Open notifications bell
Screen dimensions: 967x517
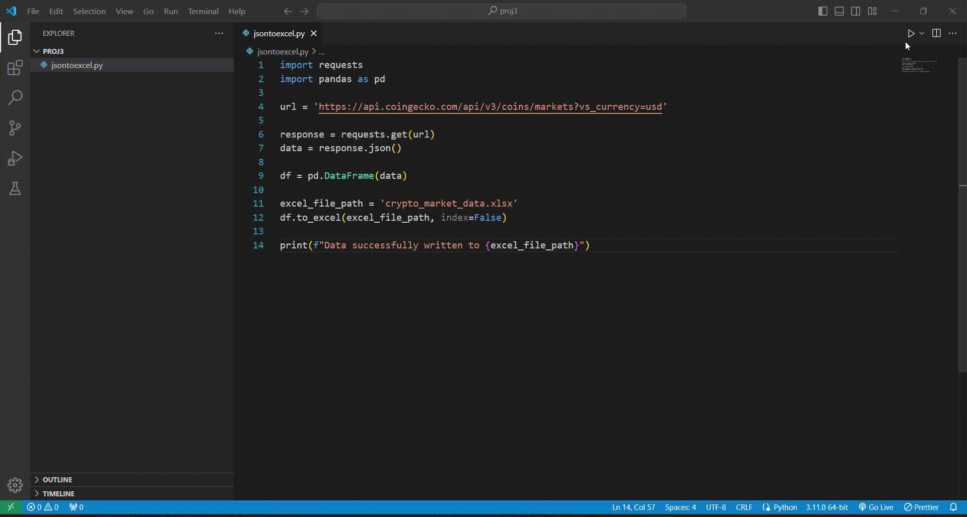pos(953,507)
